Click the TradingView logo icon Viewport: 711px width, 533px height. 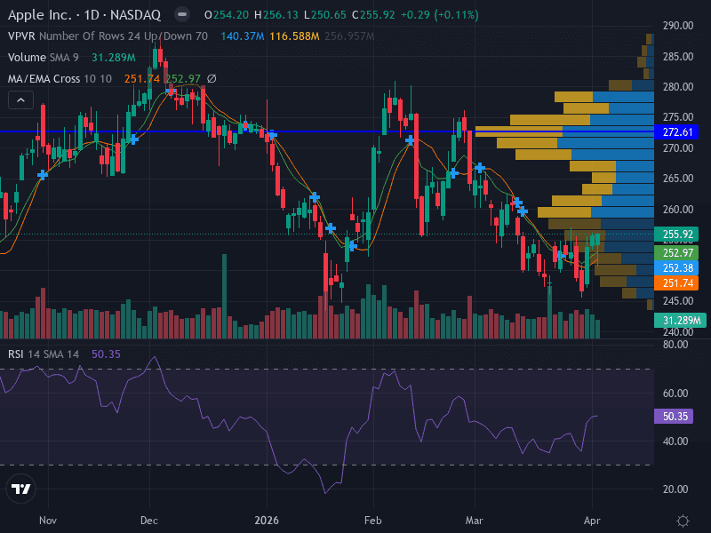(x=20, y=489)
